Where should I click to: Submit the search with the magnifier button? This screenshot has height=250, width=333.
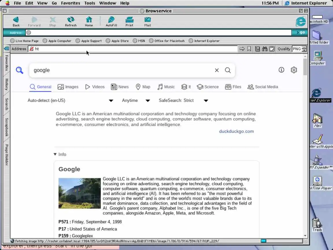[228, 70]
